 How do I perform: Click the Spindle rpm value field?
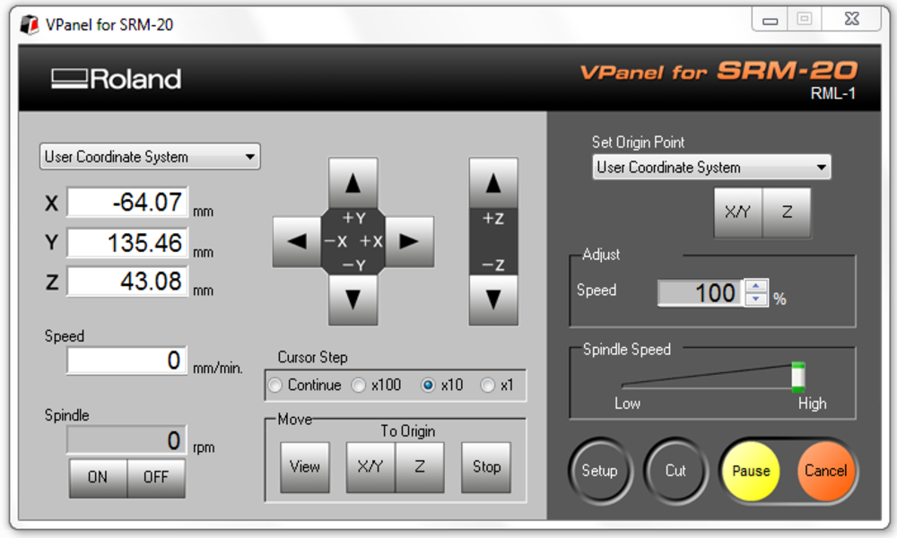(127, 441)
